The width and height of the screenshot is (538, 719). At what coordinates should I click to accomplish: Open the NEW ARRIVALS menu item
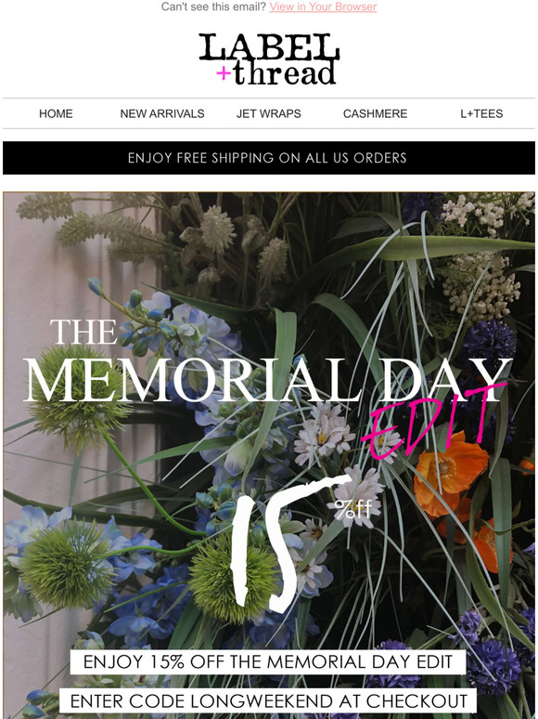(162, 113)
